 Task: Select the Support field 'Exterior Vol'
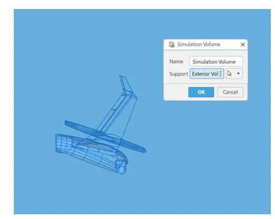207,74
